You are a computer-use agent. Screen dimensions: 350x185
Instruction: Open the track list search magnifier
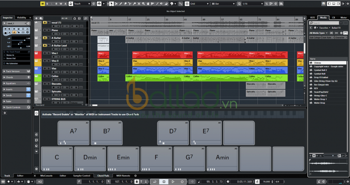click(x=85, y=18)
